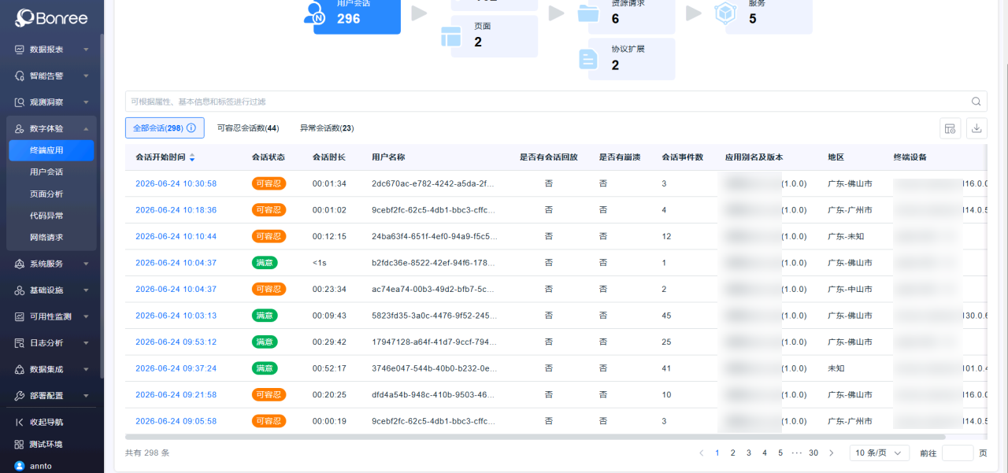The height and width of the screenshot is (473, 1008).
Task: Click the 页面 layout icon
Action: [x=450, y=36]
